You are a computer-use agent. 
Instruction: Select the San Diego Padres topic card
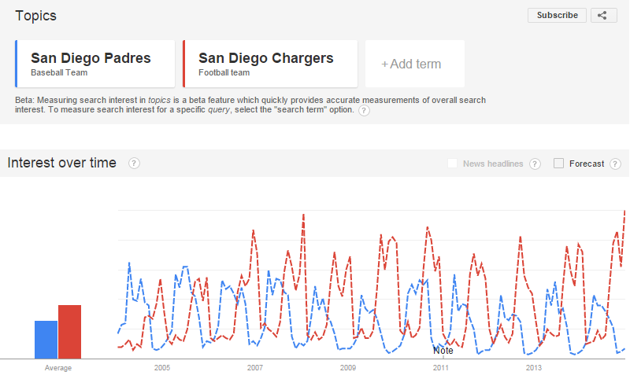click(x=94, y=64)
